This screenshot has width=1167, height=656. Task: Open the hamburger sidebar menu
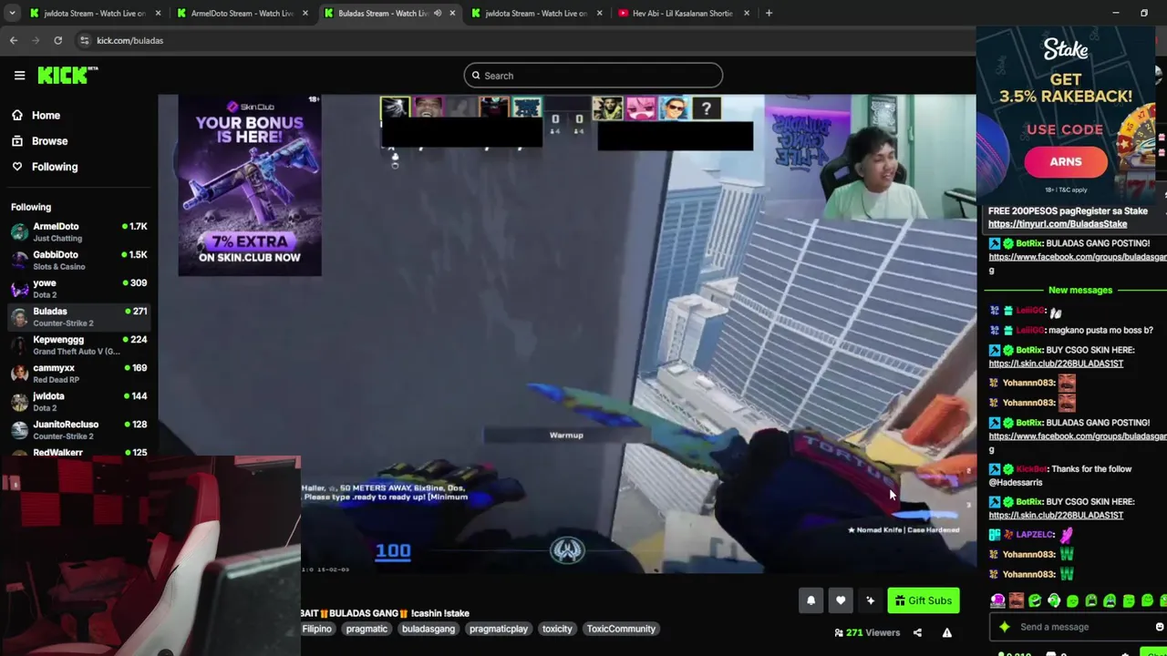(19, 76)
